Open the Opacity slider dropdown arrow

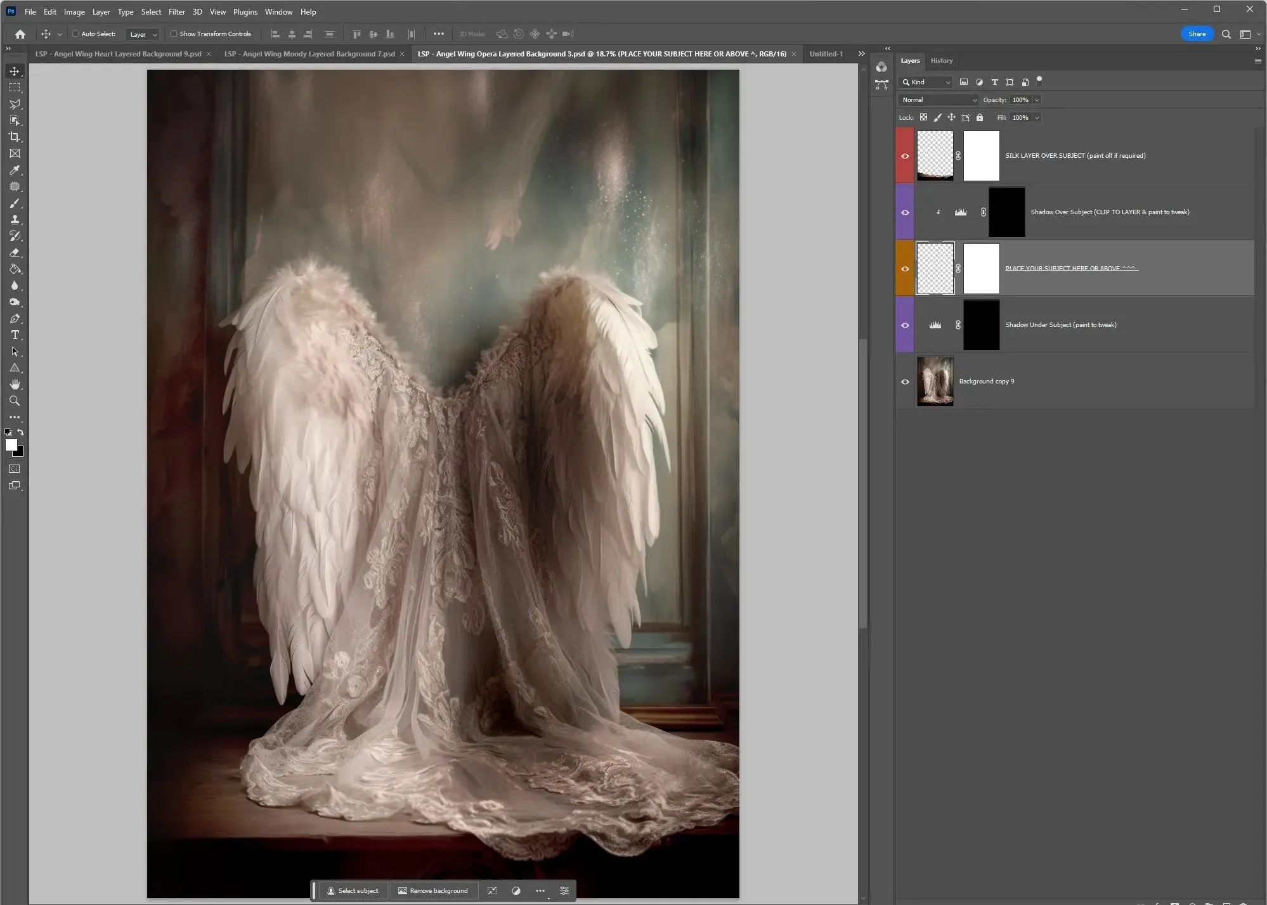[x=1037, y=99]
